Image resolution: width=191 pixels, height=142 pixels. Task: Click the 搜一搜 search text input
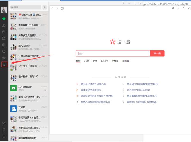[x=113, y=53]
